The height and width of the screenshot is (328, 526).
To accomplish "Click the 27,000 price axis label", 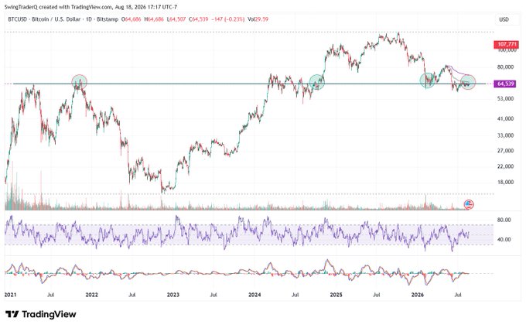I will pos(505,151).
